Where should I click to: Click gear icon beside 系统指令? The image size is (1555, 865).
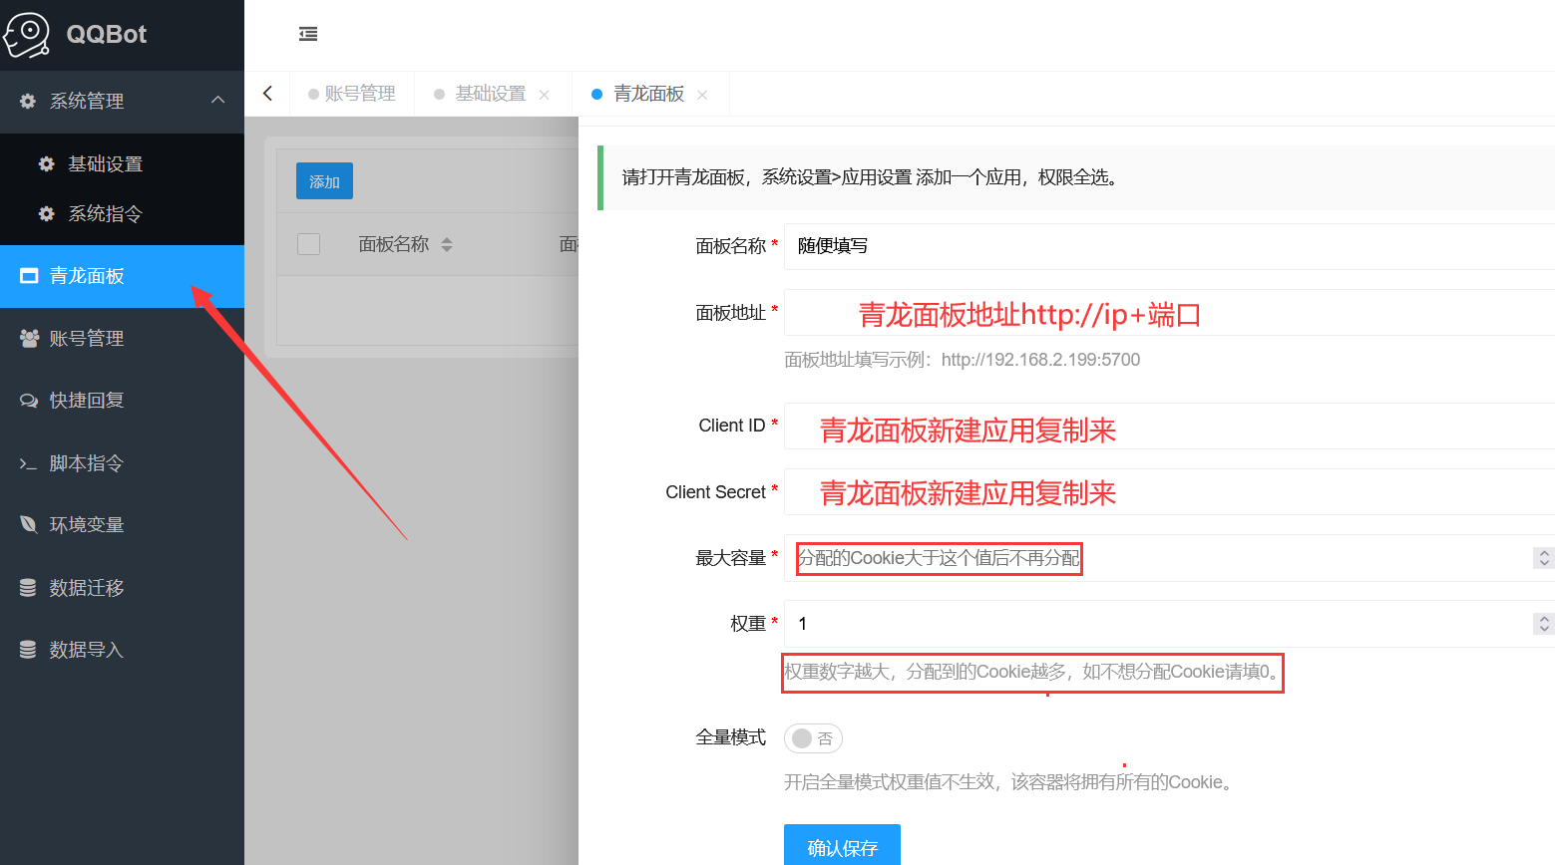[46, 213]
